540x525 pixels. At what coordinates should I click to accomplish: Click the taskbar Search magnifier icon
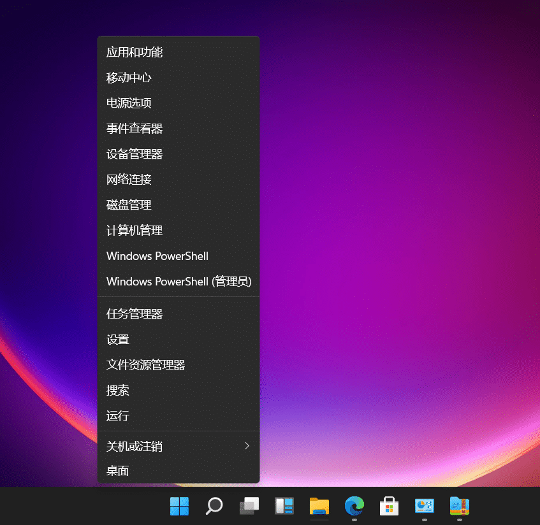click(x=214, y=506)
